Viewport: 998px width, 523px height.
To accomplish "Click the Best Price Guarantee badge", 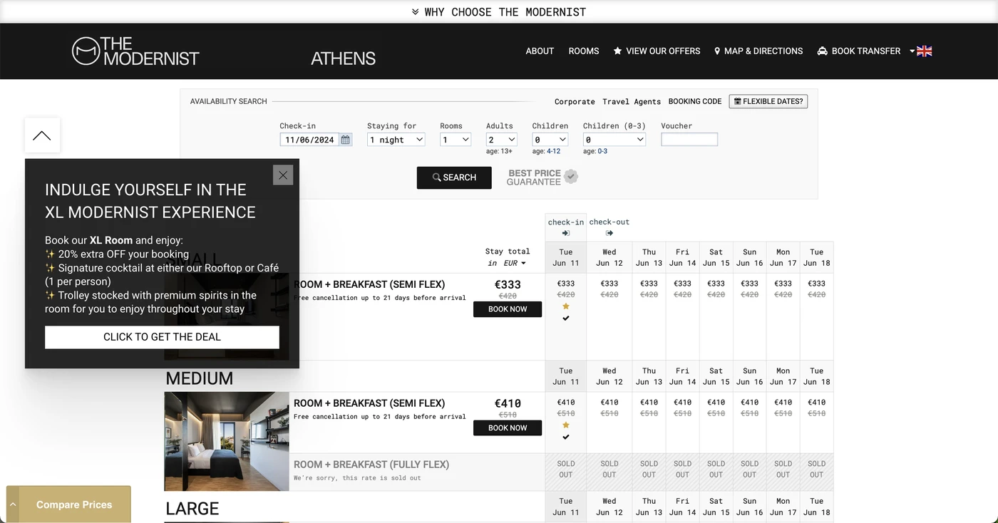I will (x=542, y=177).
